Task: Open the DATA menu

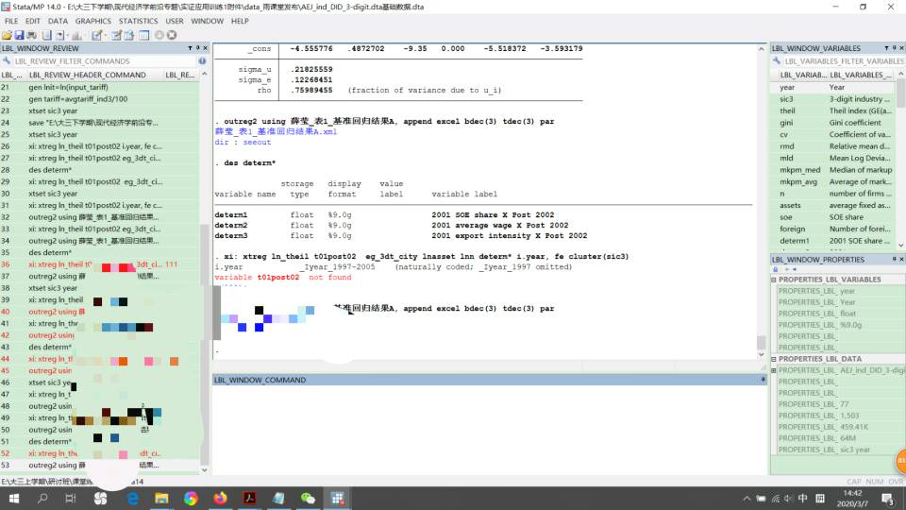Action: point(58,21)
